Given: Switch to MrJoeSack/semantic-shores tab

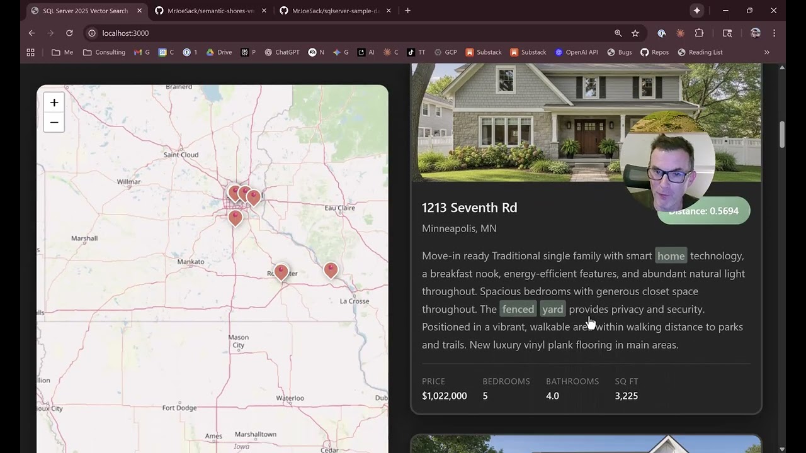Looking at the screenshot, I should click(210, 11).
